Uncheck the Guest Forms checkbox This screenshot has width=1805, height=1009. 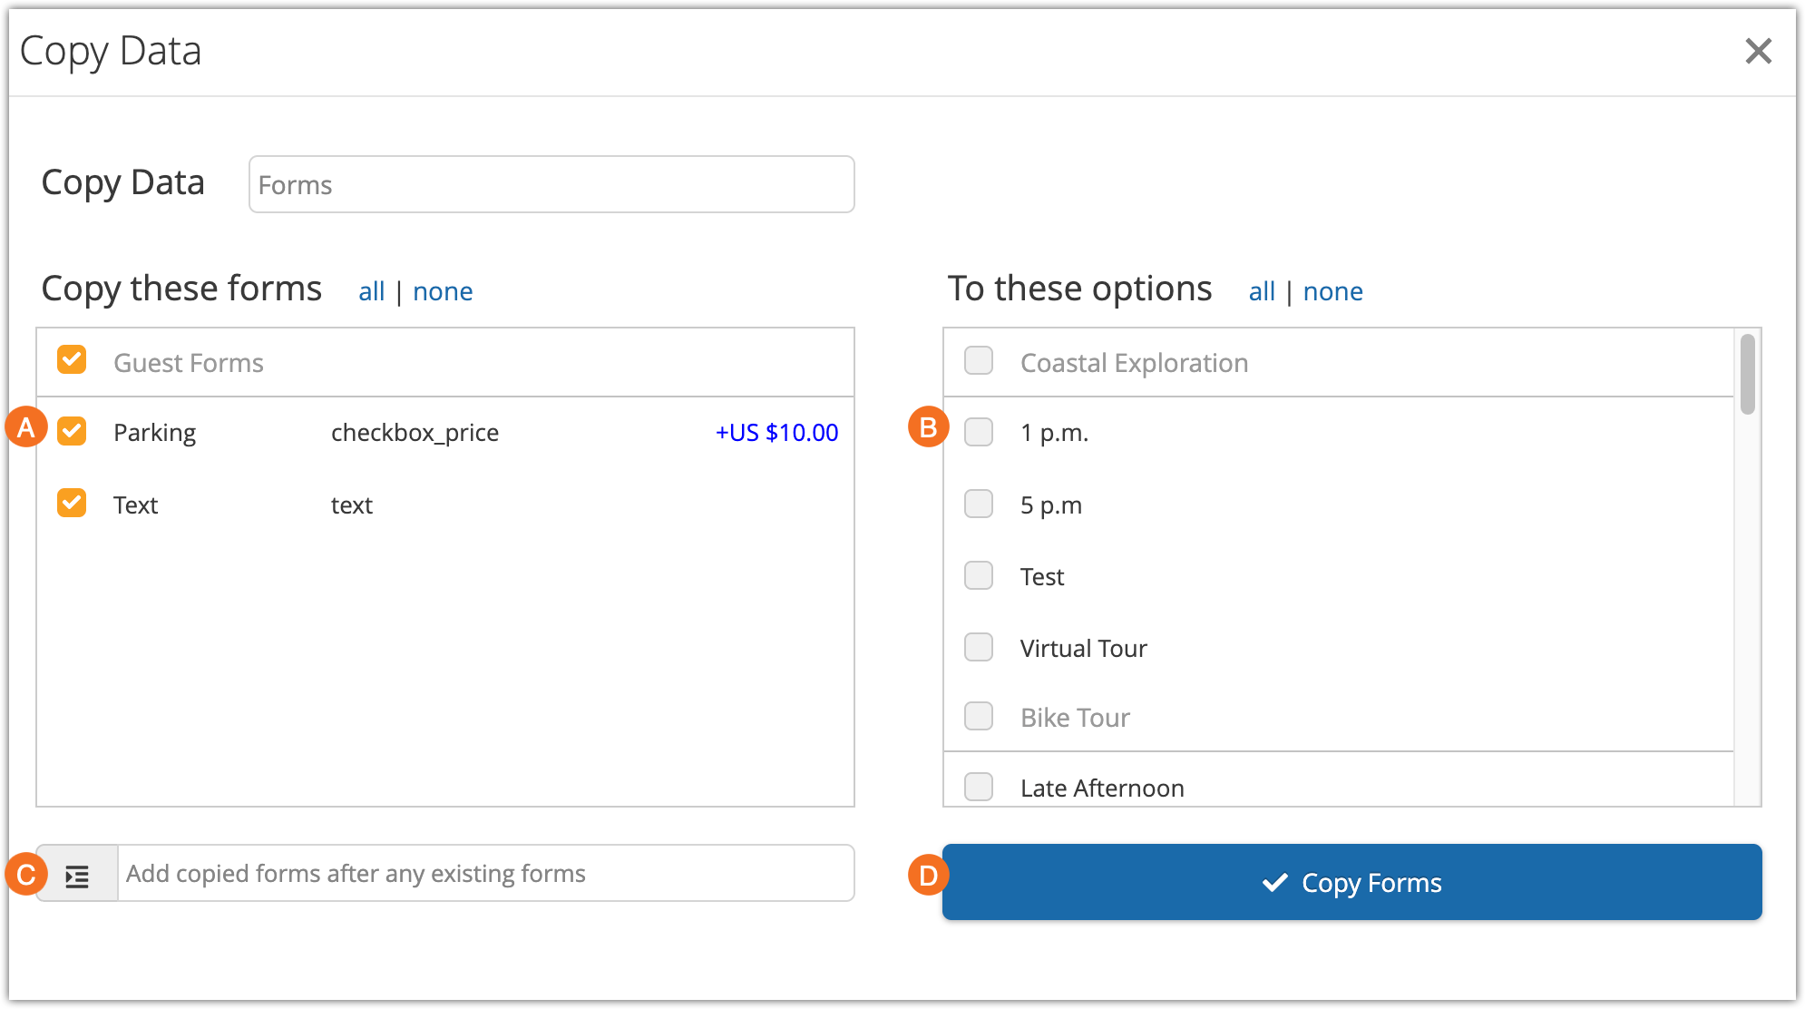[x=72, y=360]
